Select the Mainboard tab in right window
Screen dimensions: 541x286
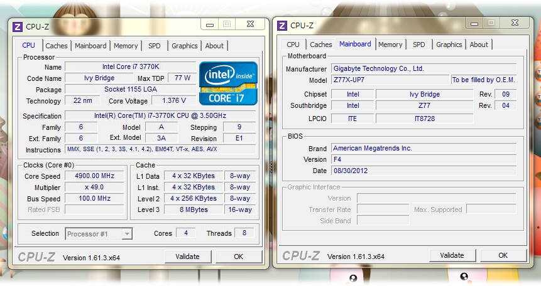point(355,44)
